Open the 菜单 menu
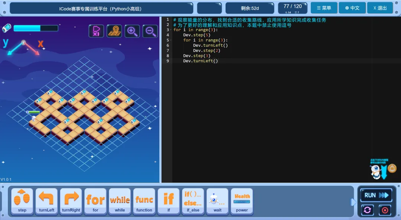The height and width of the screenshot is (220, 401). point(324,8)
